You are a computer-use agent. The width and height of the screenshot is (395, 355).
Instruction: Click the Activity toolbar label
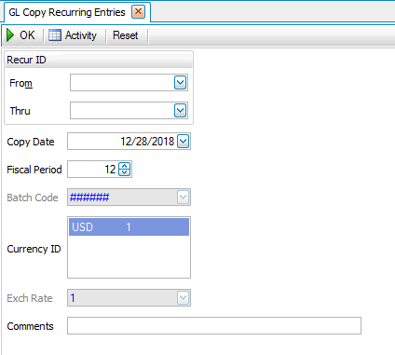click(81, 35)
